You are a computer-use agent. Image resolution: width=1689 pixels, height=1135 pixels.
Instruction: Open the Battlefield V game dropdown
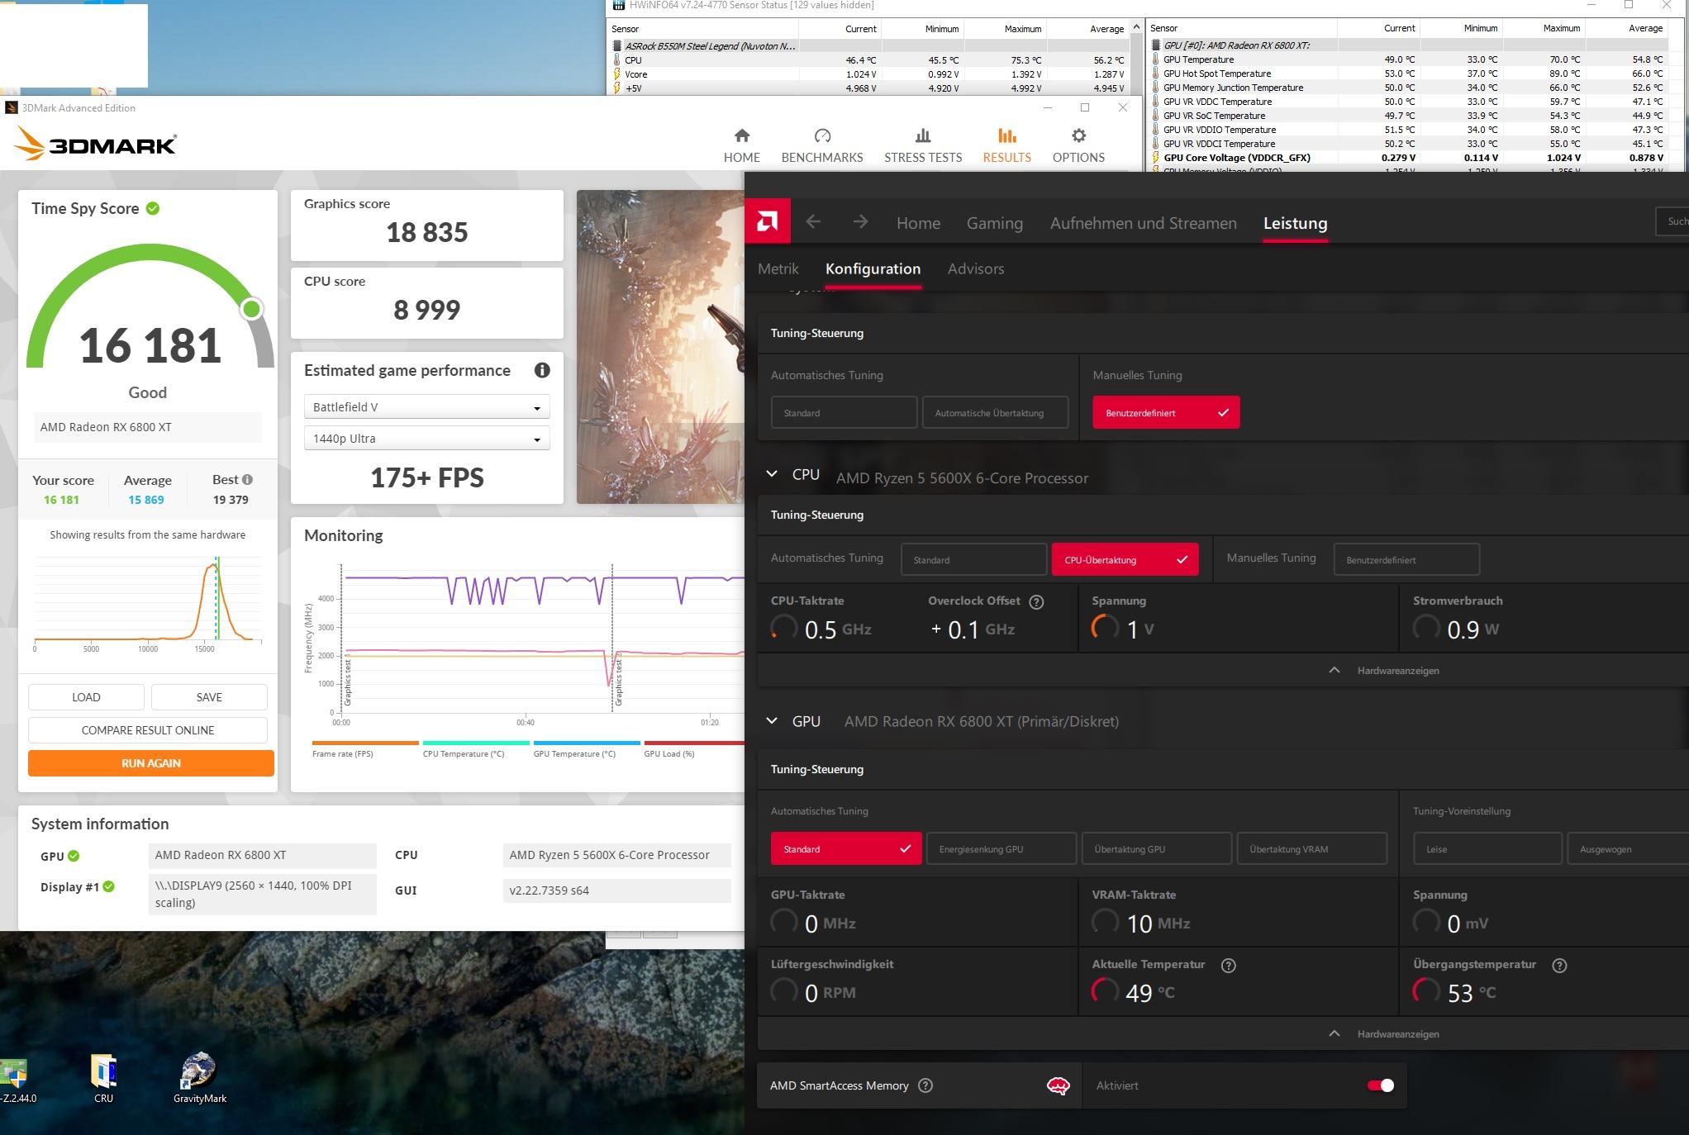(426, 406)
